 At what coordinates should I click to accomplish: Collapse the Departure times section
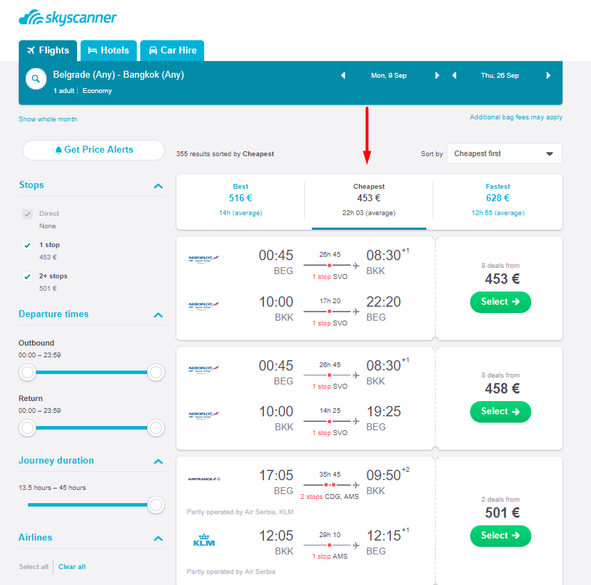point(158,315)
